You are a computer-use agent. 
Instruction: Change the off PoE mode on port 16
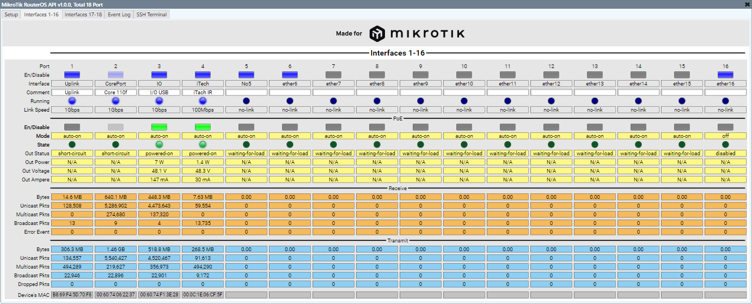coord(725,136)
